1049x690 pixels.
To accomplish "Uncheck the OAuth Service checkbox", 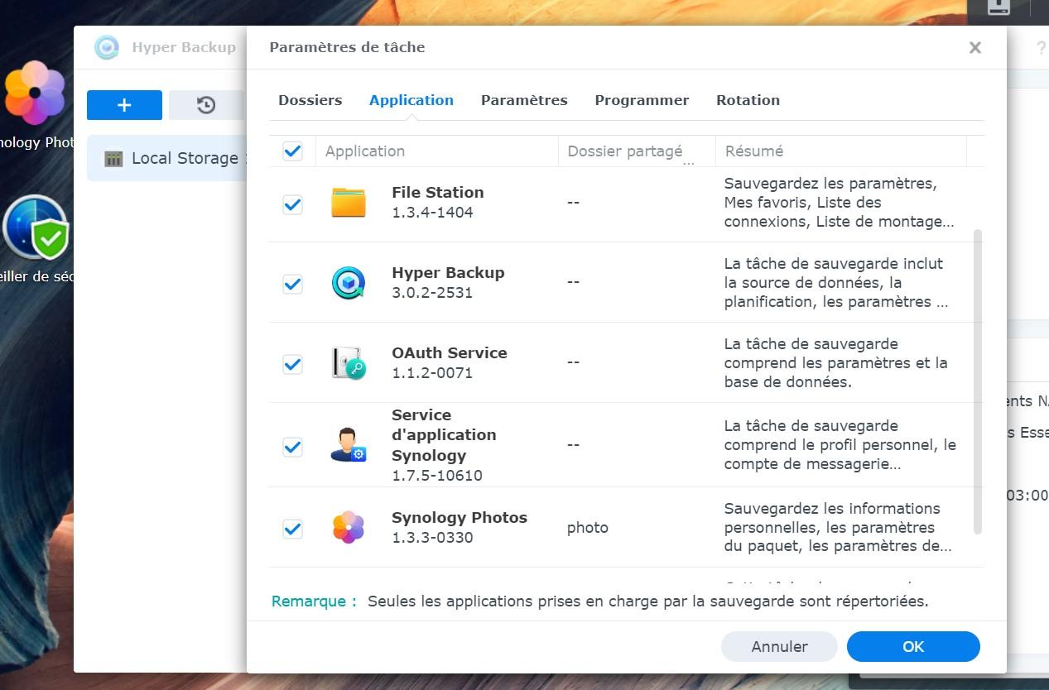I will [292, 364].
